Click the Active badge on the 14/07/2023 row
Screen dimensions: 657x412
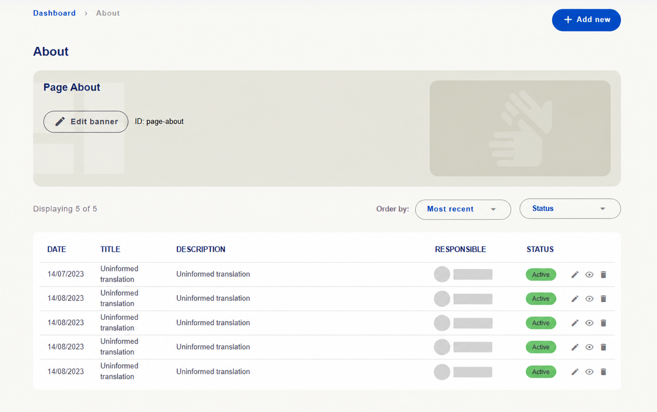[541, 275]
